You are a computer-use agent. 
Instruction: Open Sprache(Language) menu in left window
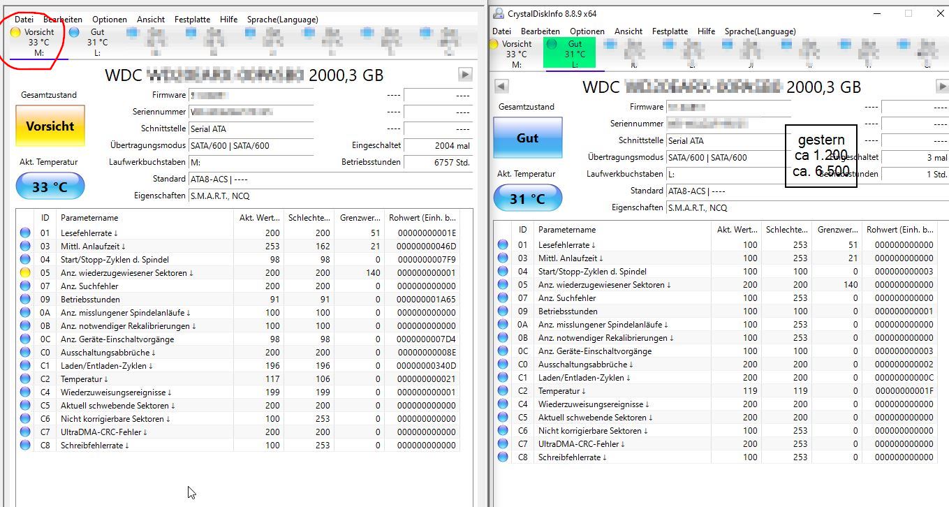[282, 20]
